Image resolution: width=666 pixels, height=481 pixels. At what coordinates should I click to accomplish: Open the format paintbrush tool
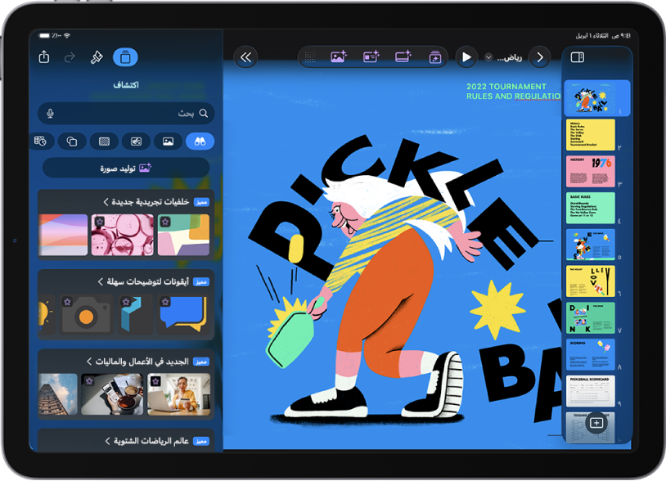pyautogui.click(x=97, y=57)
